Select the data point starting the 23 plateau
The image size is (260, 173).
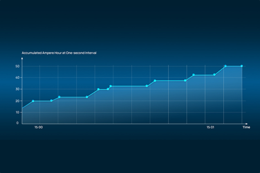point(59,97)
